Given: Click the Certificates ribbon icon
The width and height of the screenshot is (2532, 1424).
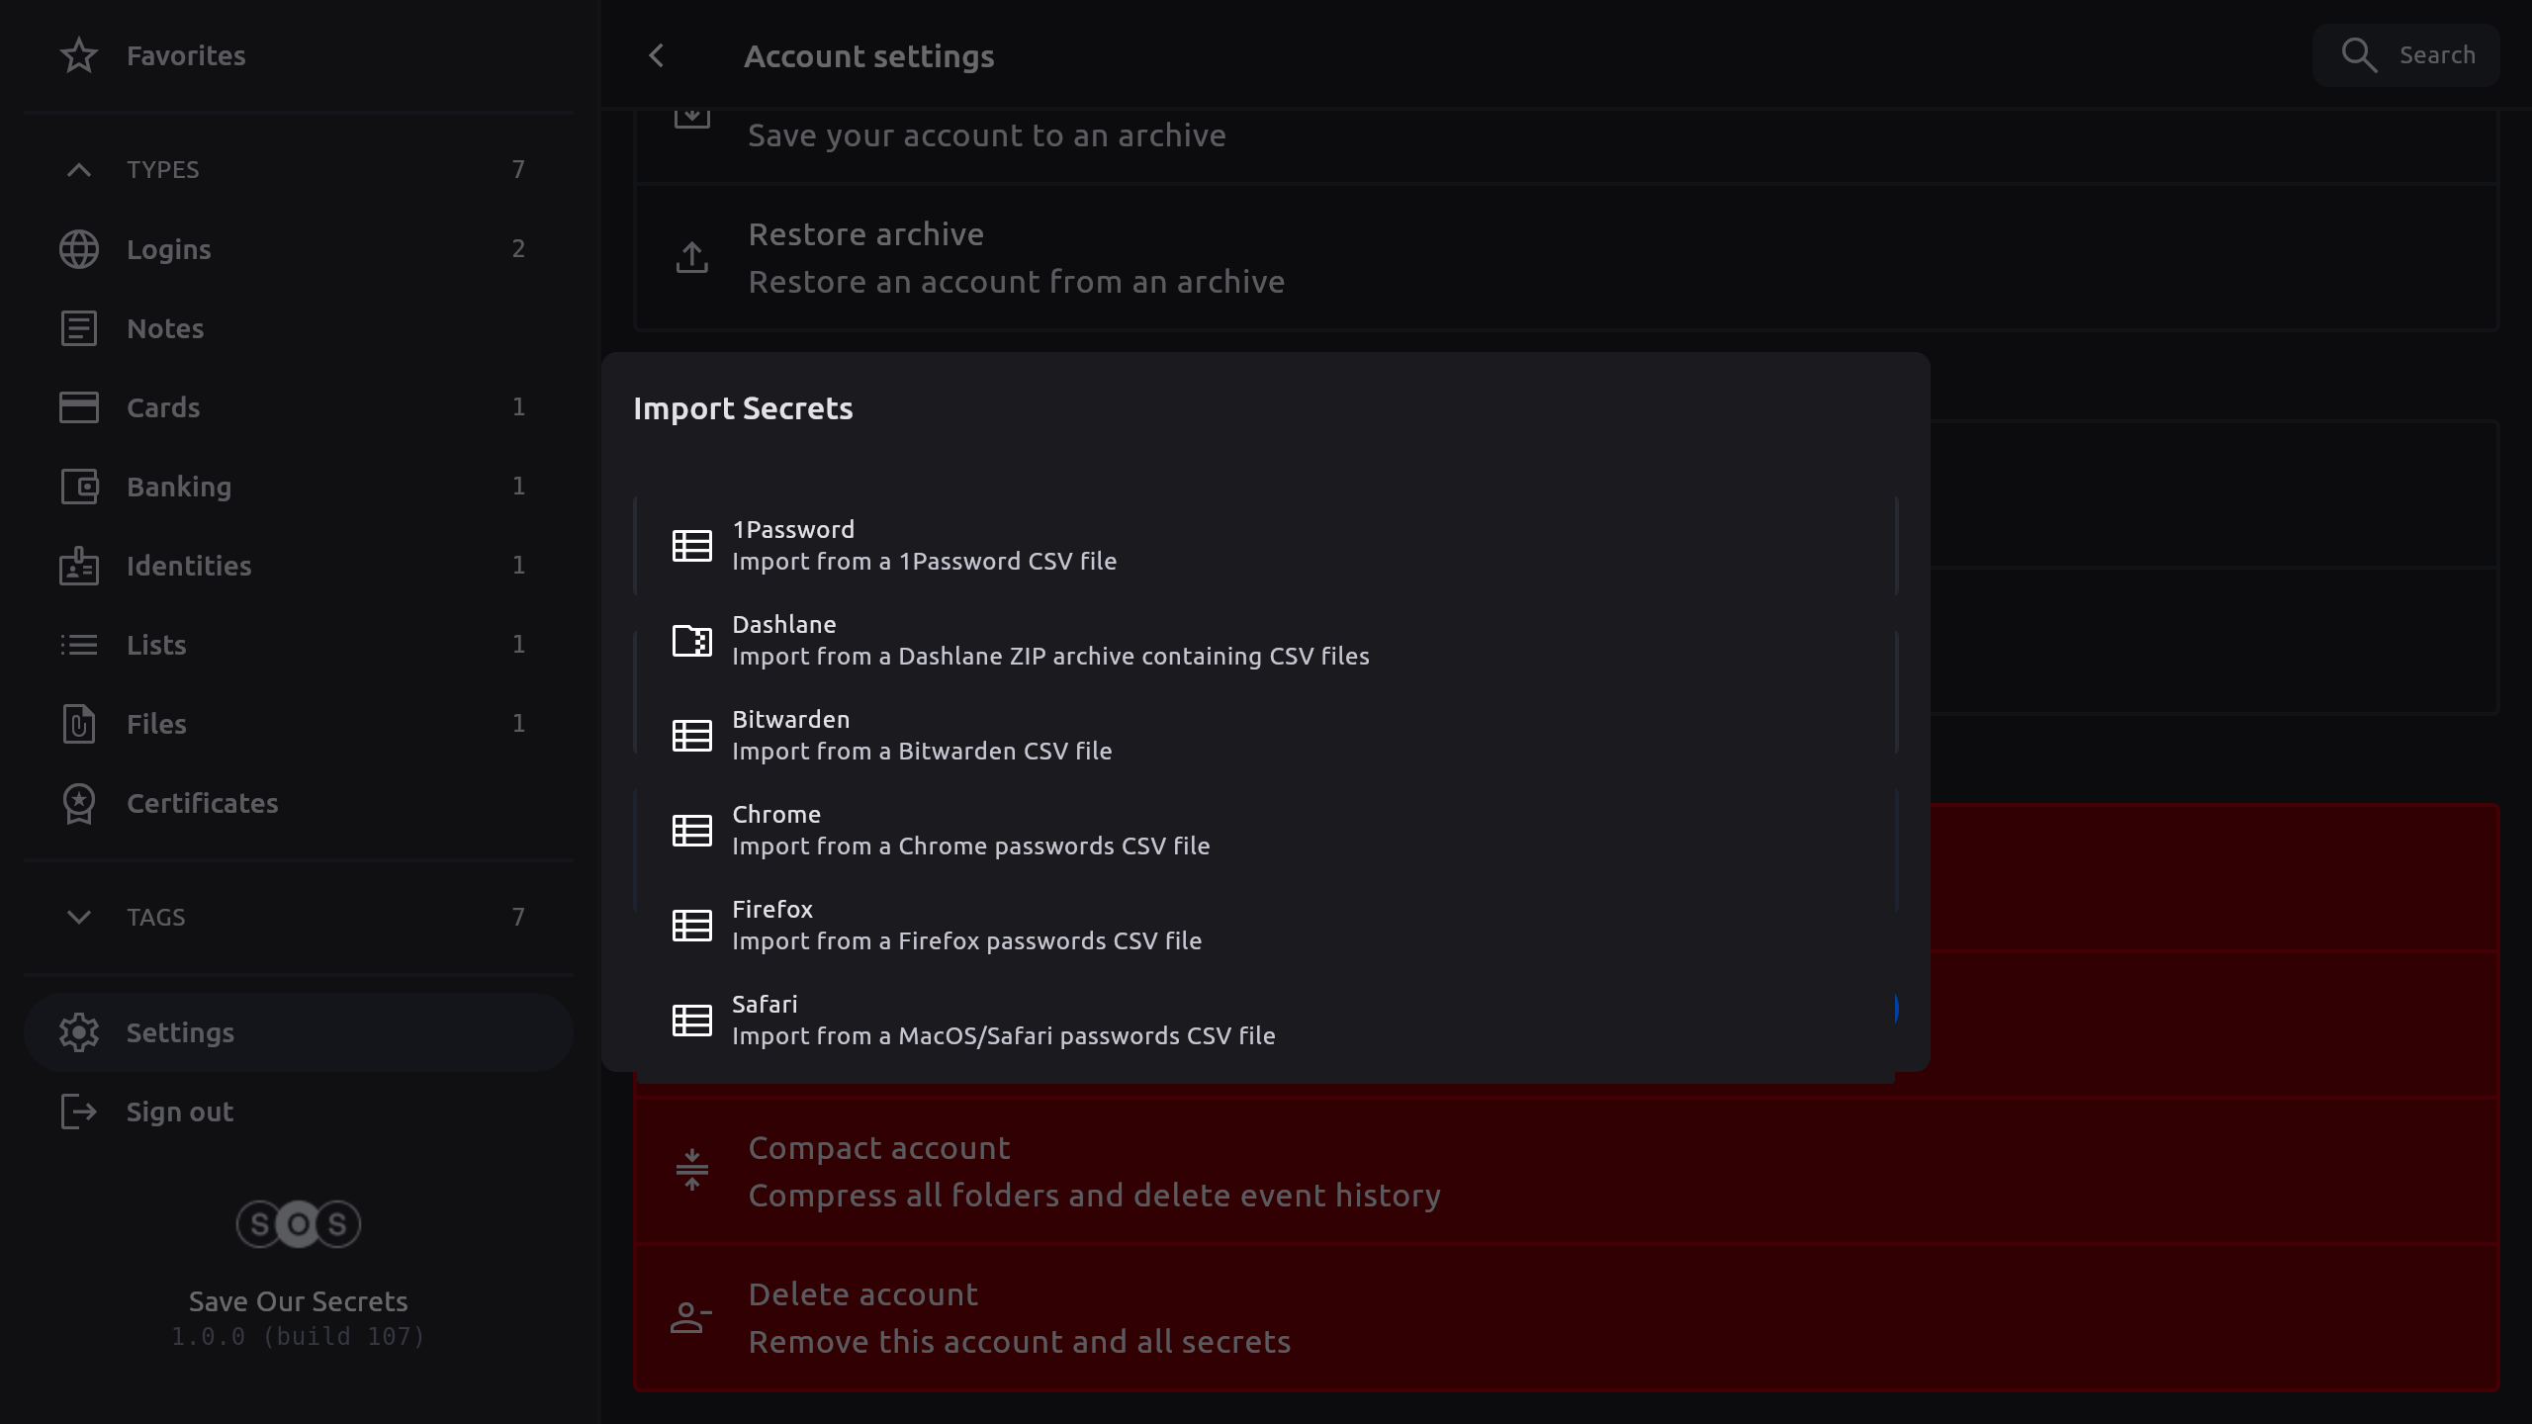Looking at the screenshot, I should (x=79, y=803).
